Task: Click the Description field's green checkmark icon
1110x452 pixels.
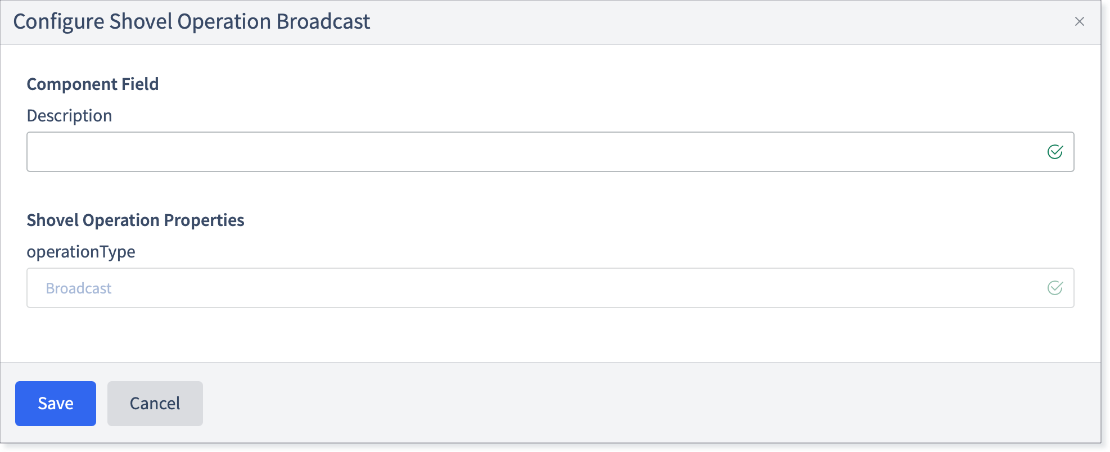Action: click(x=1055, y=152)
